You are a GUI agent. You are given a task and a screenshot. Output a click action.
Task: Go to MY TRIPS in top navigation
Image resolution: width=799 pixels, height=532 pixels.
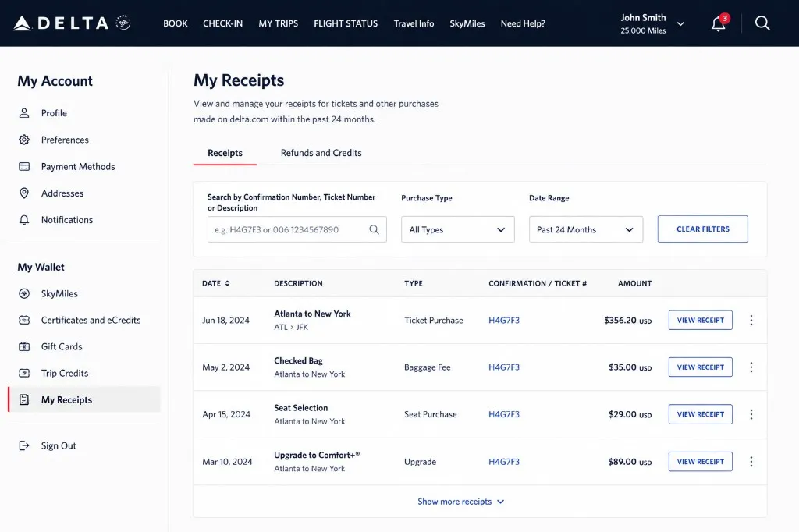[279, 23]
